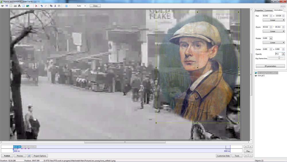Open the Pan Linear speed dropdown
Screen dimensions: 287x162
coord(274,20)
